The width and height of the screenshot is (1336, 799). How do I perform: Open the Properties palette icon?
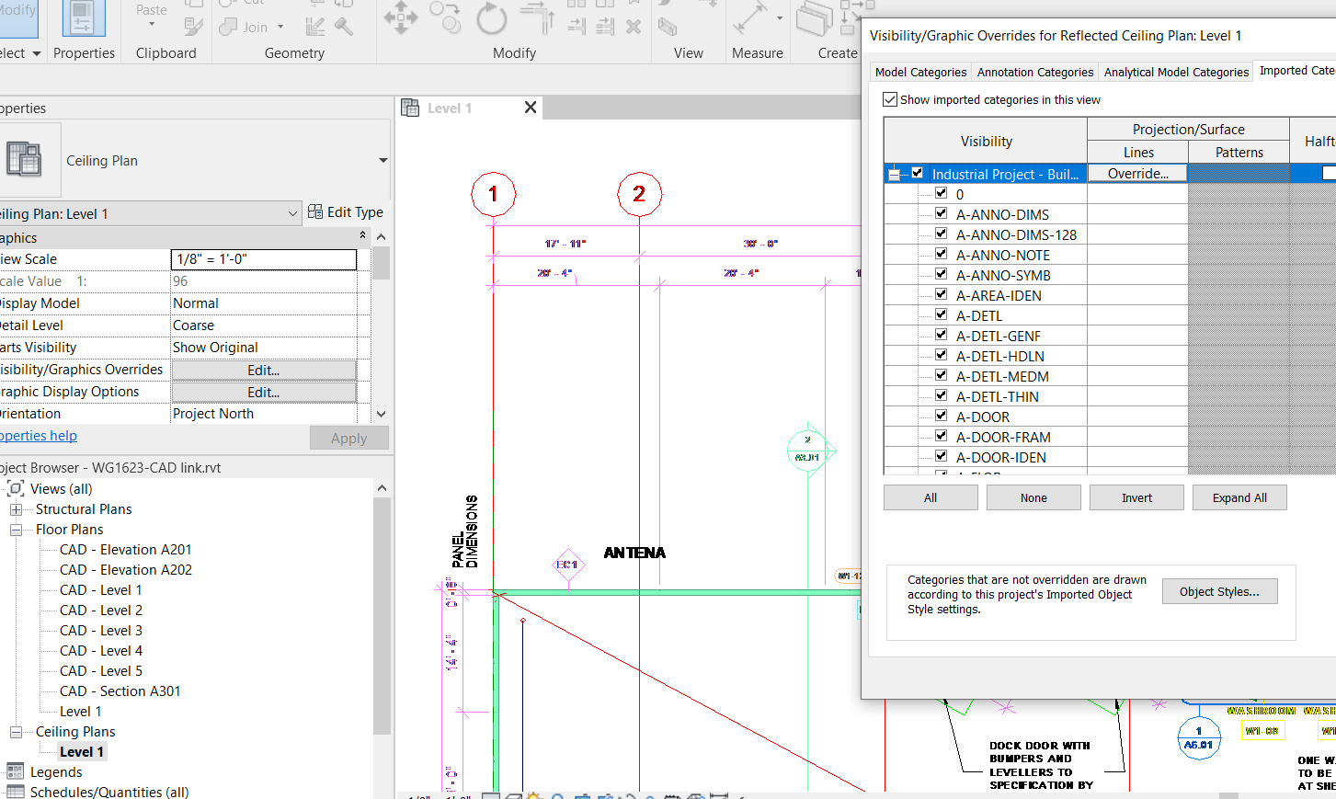[84, 18]
